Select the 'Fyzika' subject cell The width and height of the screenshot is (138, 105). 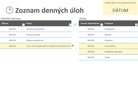pos(107,57)
